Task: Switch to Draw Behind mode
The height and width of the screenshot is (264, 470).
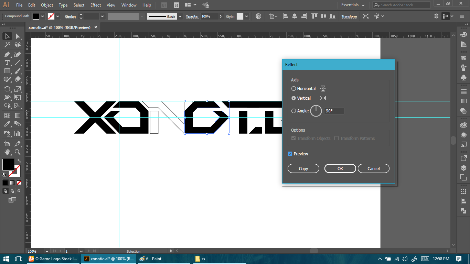Action: (12, 191)
